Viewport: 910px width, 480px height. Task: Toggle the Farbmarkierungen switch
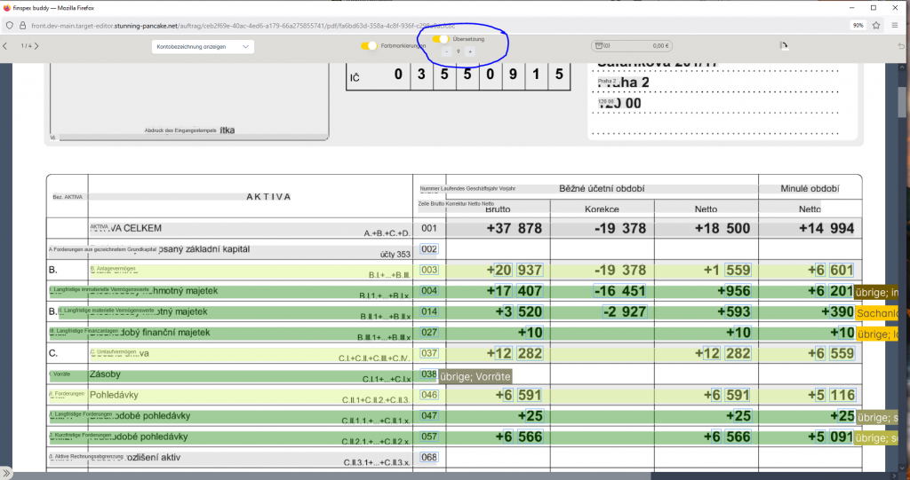369,46
